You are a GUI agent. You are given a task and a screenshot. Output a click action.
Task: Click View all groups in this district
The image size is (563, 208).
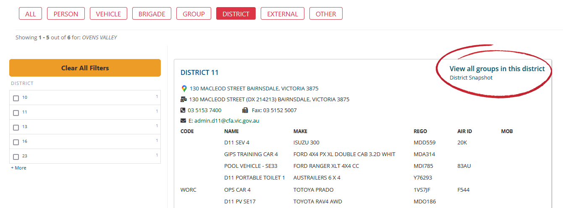pyautogui.click(x=497, y=69)
